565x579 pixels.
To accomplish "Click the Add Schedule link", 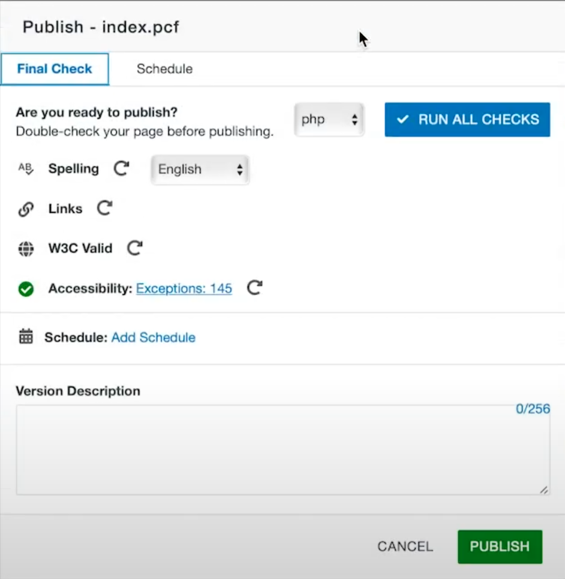I will click(154, 337).
